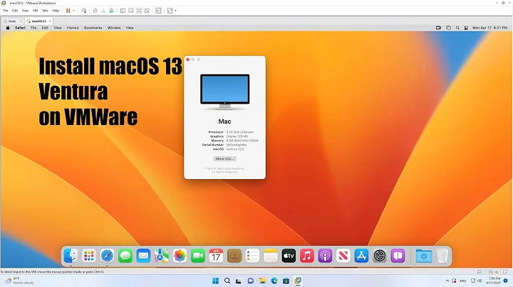Screen dimensions: 513x287
Task: Toggle VMware library sidebar view icon
Action: (x=123, y=11)
